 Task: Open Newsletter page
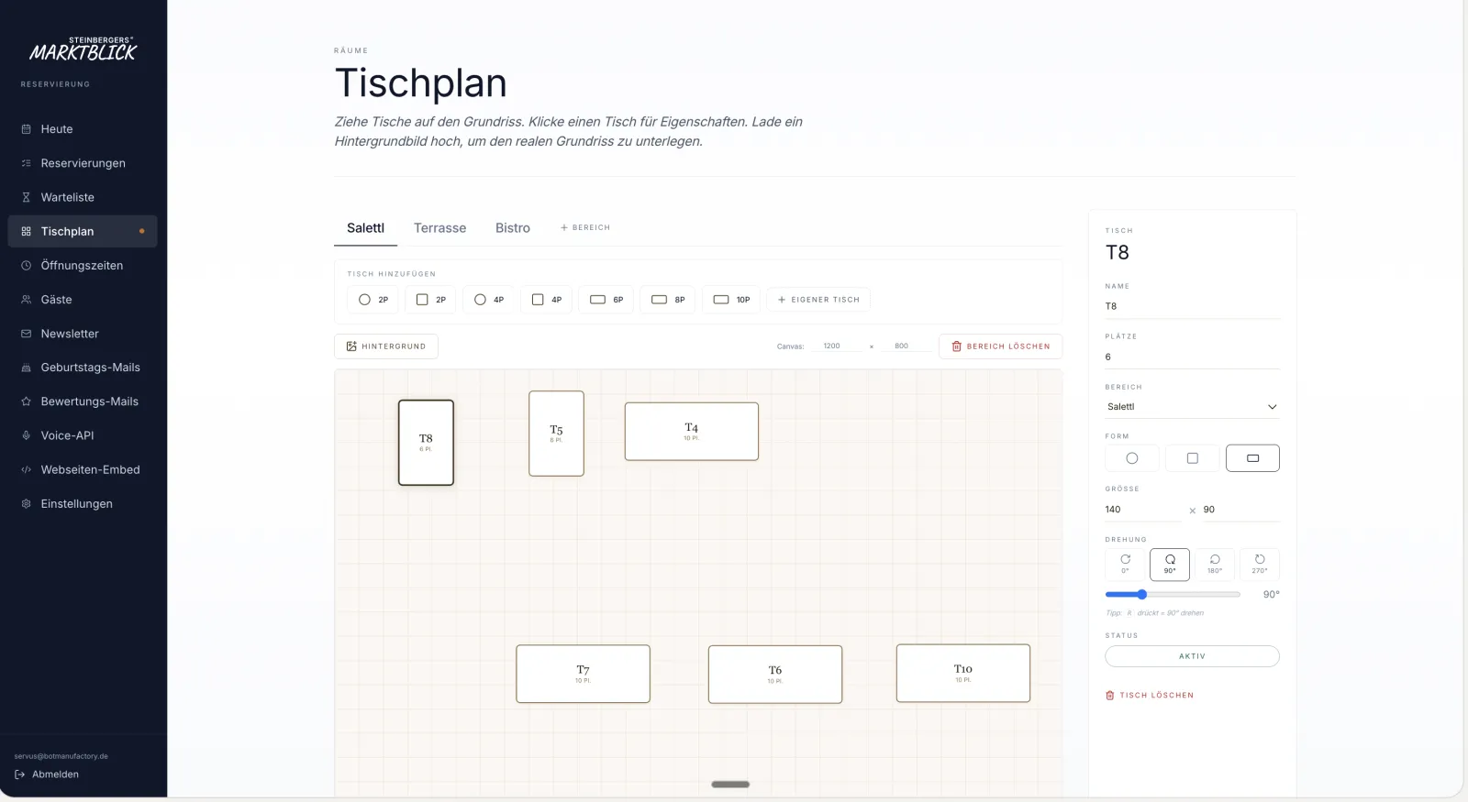pyautogui.click(x=83, y=334)
